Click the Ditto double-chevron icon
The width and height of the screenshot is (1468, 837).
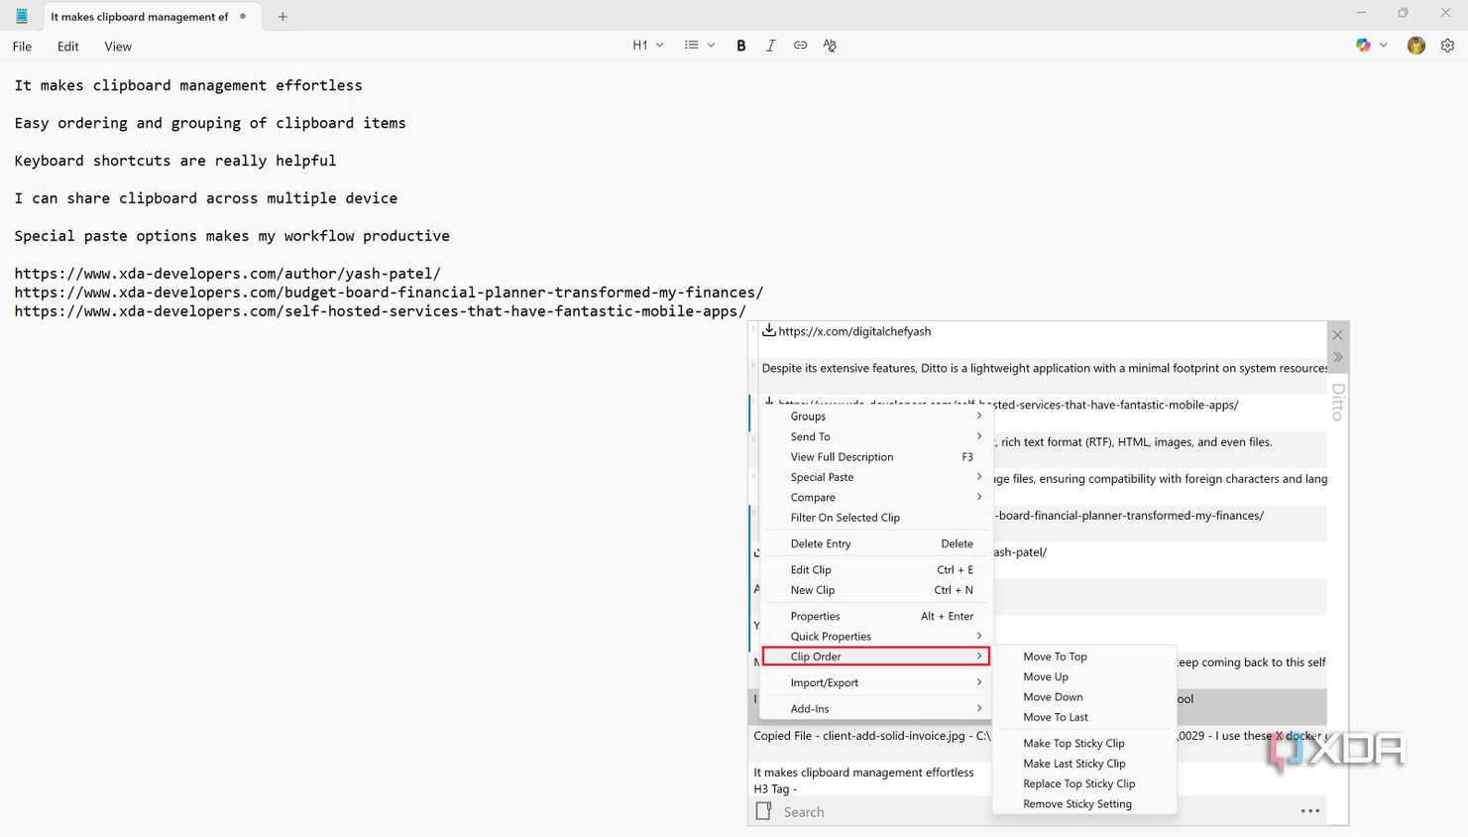1337,357
